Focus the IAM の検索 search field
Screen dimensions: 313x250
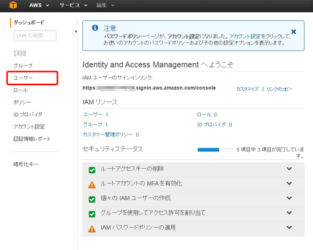pos(35,35)
